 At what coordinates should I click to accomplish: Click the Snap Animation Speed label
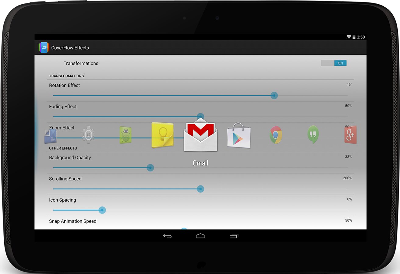pos(73,221)
